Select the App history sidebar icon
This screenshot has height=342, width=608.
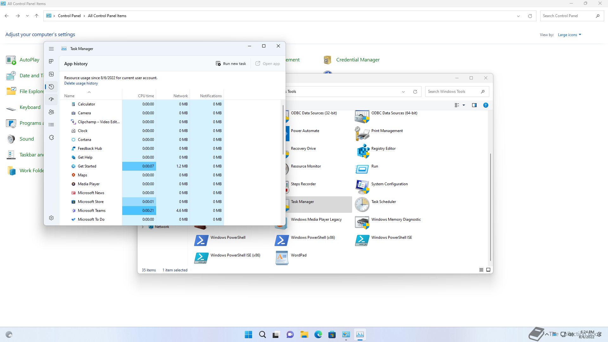coord(51,87)
